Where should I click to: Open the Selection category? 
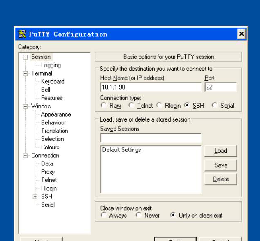pos(53,139)
